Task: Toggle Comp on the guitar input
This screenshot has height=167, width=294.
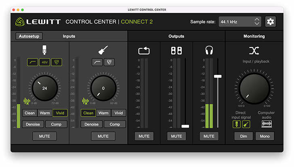Action: point(115,124)
